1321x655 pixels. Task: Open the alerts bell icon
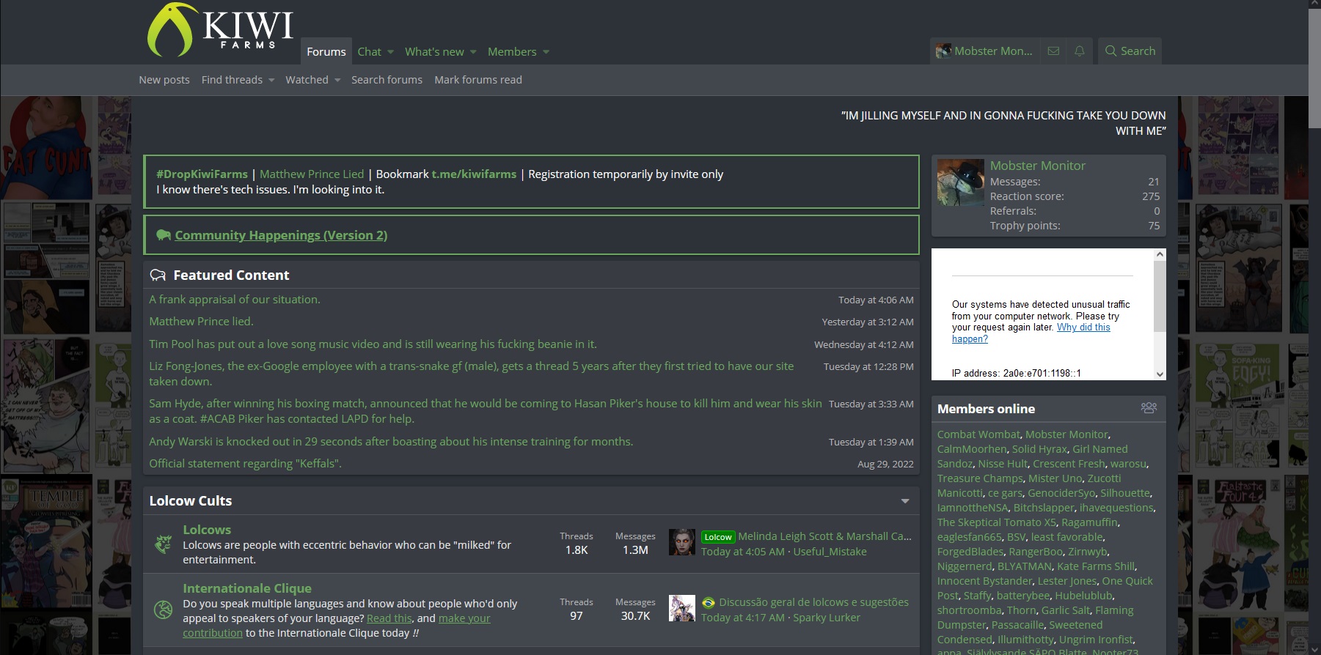pyautogui.click(x=1079, y=51)
